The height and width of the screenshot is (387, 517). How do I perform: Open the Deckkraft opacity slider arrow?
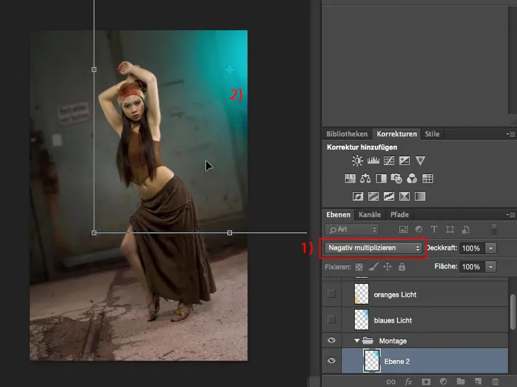point(491,248)
